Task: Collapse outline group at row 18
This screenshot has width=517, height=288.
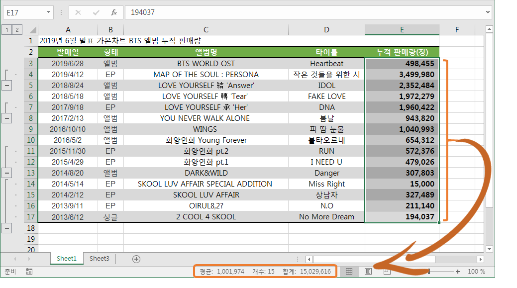Action: point(7,228)
